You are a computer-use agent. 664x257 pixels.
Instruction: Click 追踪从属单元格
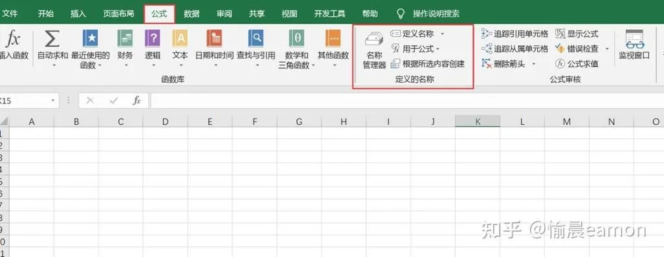click(515, 49)
